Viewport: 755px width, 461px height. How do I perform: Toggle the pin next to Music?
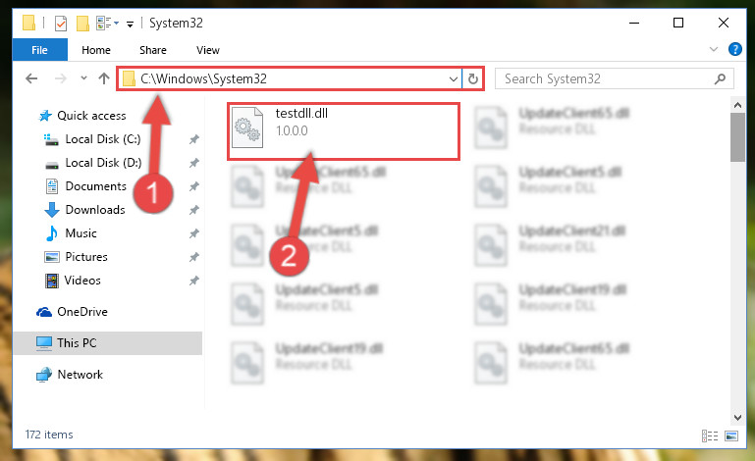pos(194,233)
